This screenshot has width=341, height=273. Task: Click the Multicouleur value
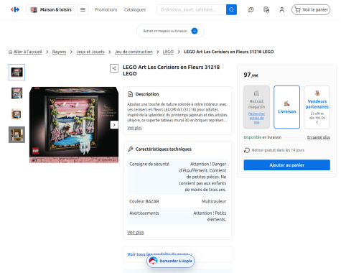pos(214,201)
